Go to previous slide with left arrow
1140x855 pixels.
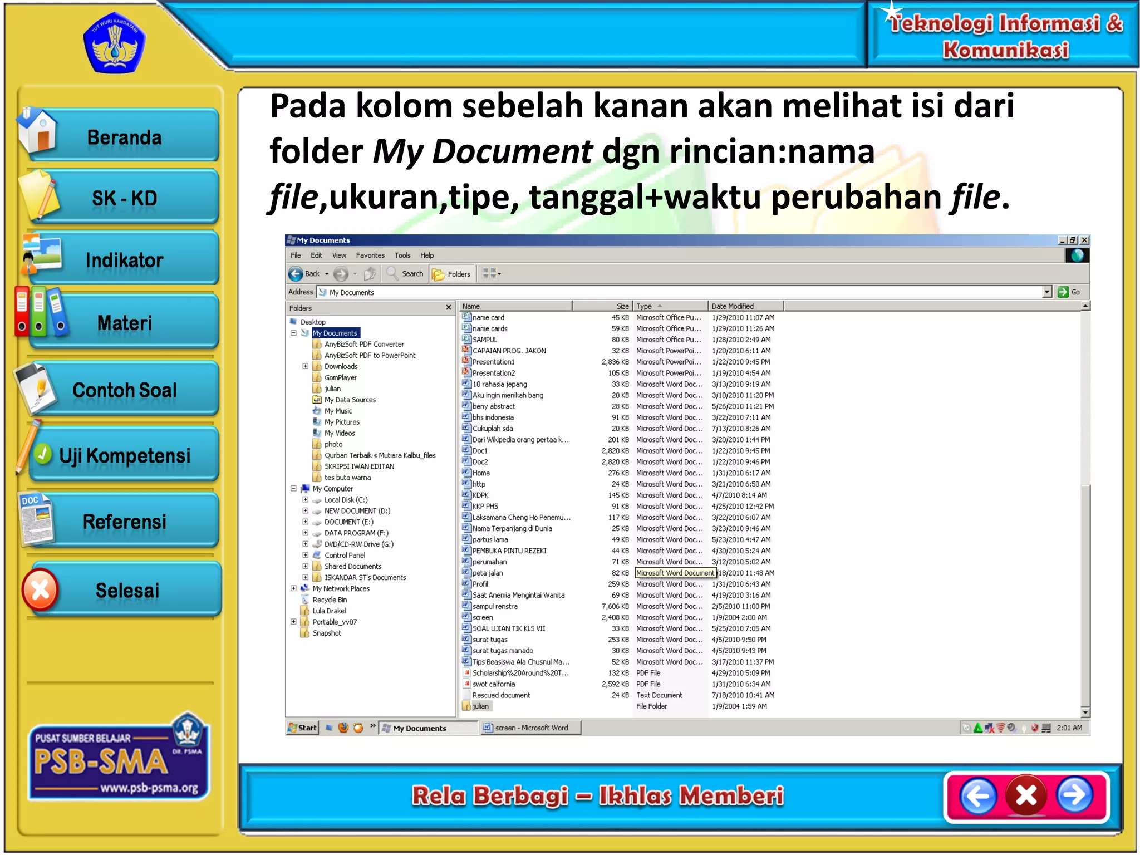978,796
